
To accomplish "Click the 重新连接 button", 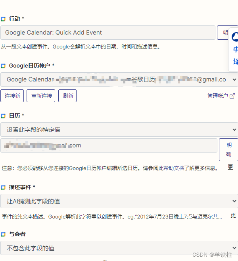I will (41, 96).
